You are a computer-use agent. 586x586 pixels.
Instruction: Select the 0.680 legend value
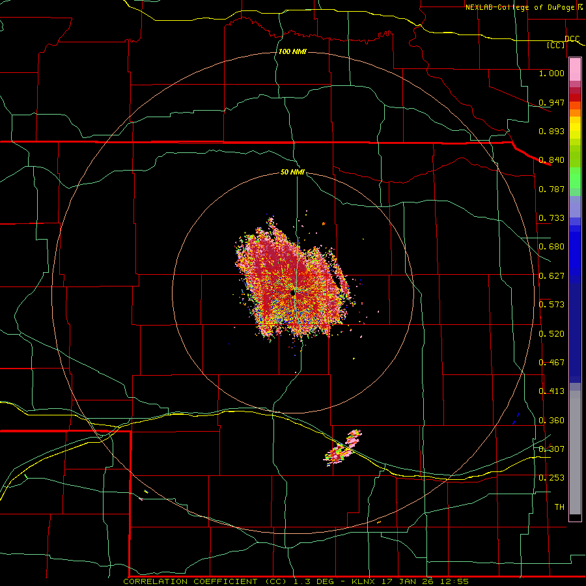pos(551,247)
